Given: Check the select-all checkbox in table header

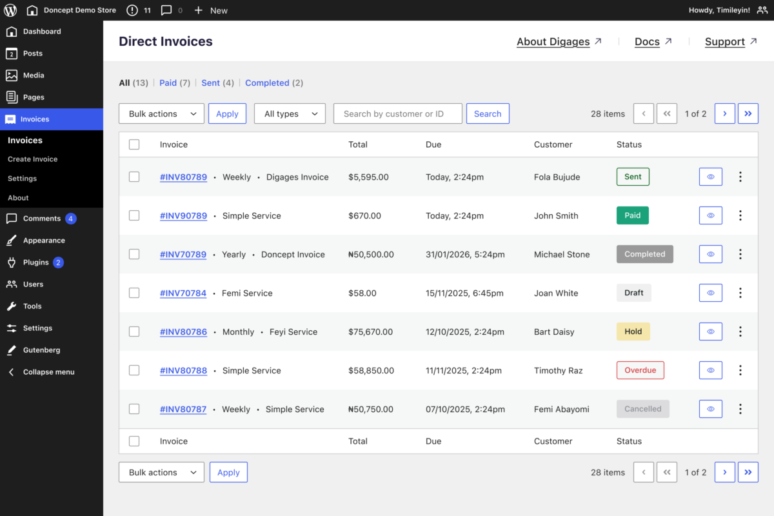Looking at the screenshot, I should click(134, 144).
